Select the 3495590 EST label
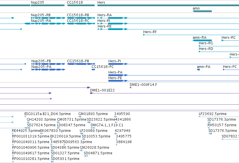239x163 pixels. tap(122, 114)
